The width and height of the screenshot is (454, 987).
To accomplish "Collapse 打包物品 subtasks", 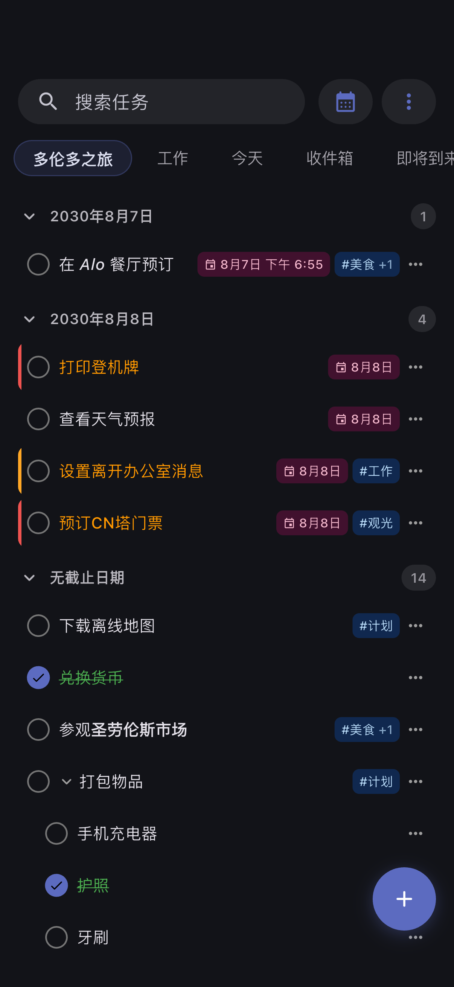I will pos(67,781).
